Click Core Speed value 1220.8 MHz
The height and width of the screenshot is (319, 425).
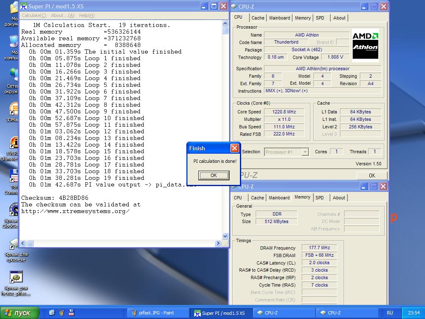tap(284, 112)
